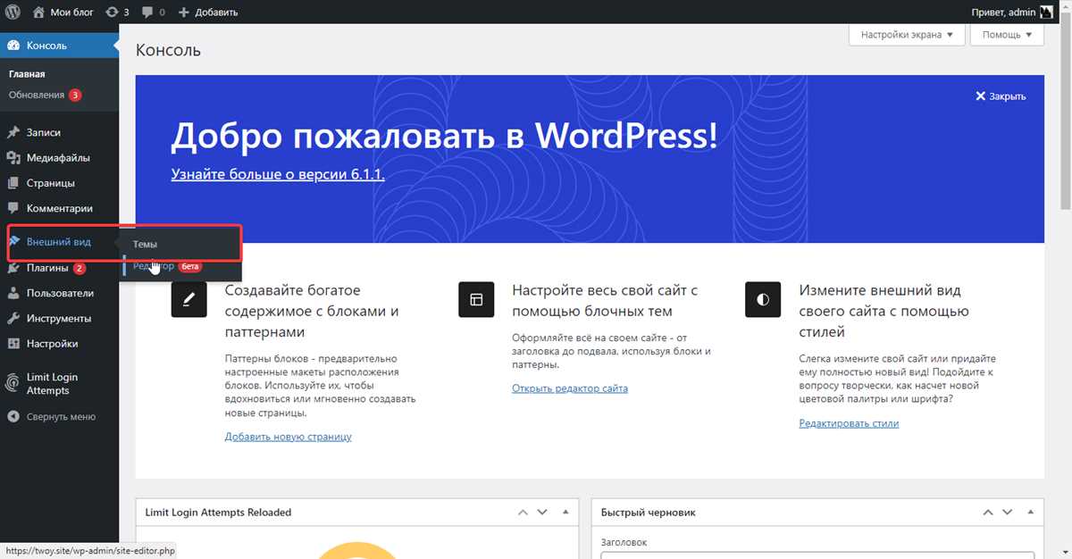Open Инструменты section
The height and width of the screenshot is (559, 1072).
click(x=59, y=318)
